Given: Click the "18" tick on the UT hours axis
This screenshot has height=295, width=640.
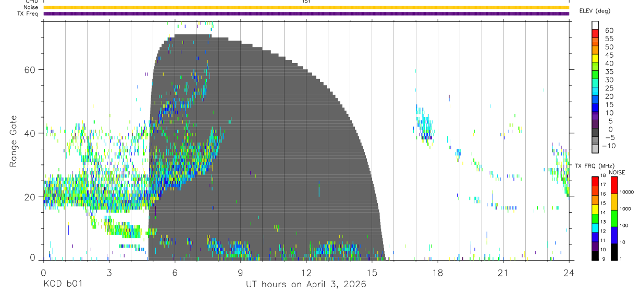Looking at the screenshot, I should coord(438,273).
